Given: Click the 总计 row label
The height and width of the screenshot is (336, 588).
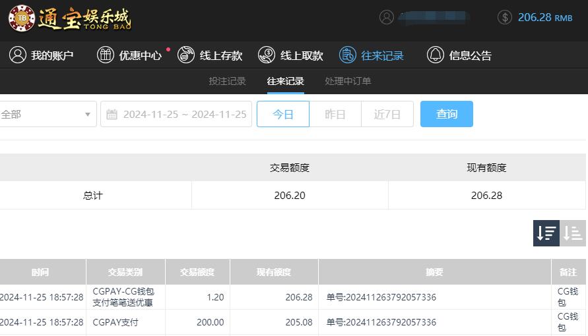Looking at the screenshot, I should click(92, 195).
